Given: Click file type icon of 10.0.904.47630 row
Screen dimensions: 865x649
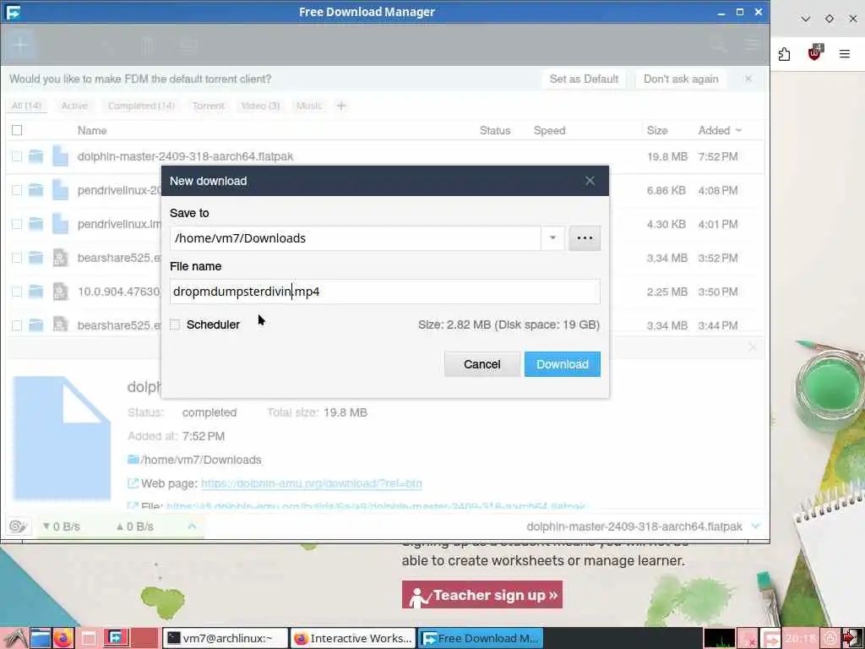Looking at the screenshot, I should (60, 292).
